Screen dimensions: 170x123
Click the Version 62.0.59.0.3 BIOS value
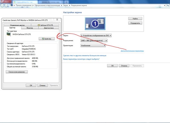pyautogui.click(x=29, y=55)
